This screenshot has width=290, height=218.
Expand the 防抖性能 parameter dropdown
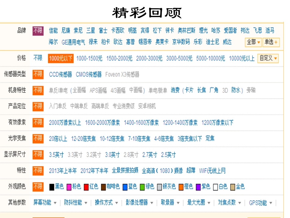click(x=75, y=203)
